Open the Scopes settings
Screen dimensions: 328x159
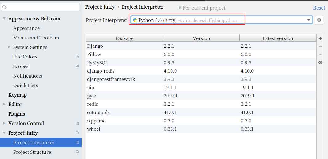[x=21, y=66]
